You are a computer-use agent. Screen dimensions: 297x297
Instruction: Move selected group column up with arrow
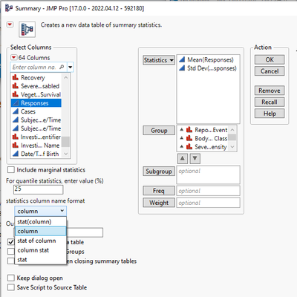coord(183,158)
